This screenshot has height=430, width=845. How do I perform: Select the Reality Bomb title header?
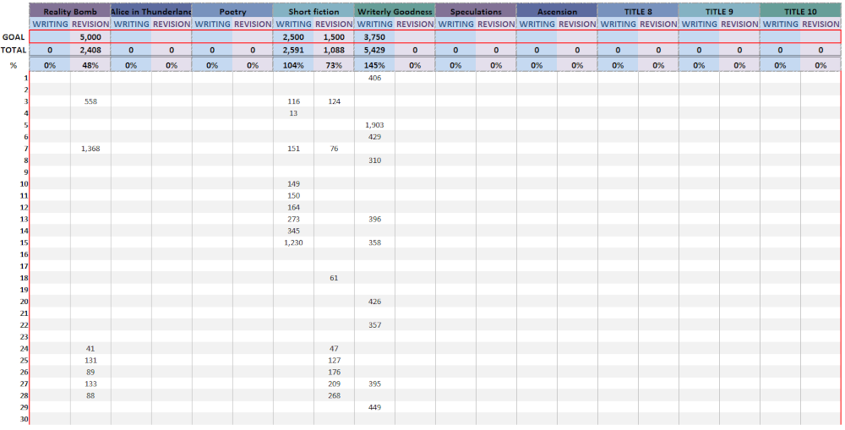(70, 12)
